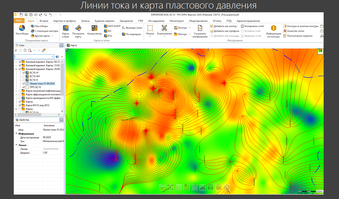
Task: Select the Рпл pressure map button
Action: point(108,36)
